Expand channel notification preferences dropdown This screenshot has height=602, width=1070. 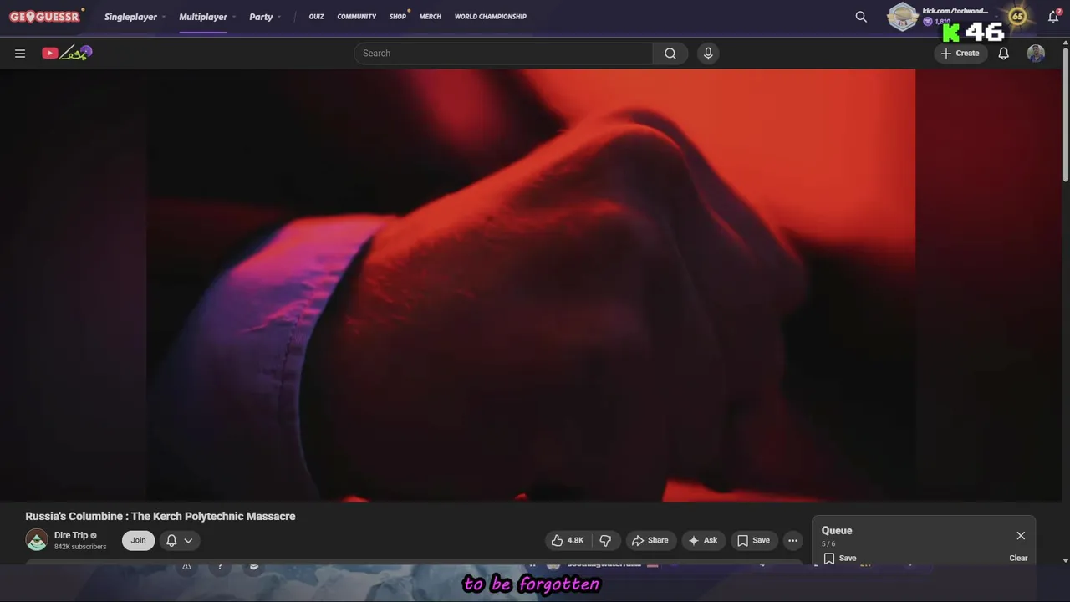180,540
